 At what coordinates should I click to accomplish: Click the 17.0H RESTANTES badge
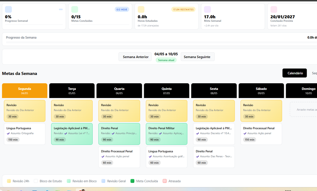(x=183, y=9)
